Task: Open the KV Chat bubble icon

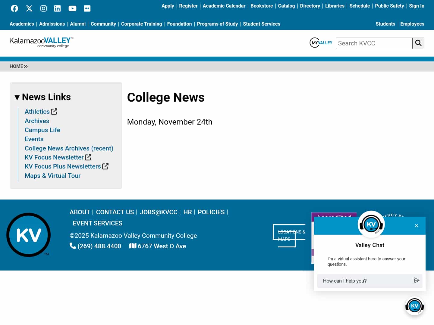Action: [x=415, y=305]
